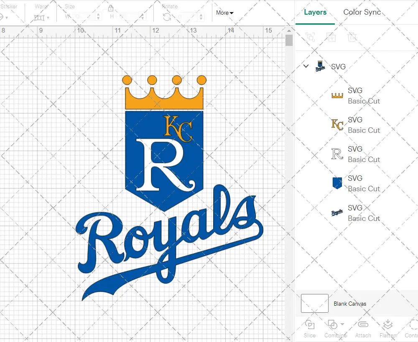418x342 pixels.
Task: Open the Combine dropdown arrow
Action: (x=342, y=324)
